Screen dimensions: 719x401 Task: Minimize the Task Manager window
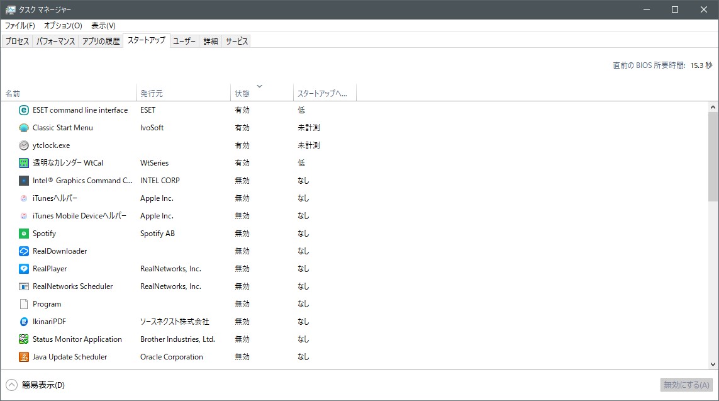[x=647, y=9]
